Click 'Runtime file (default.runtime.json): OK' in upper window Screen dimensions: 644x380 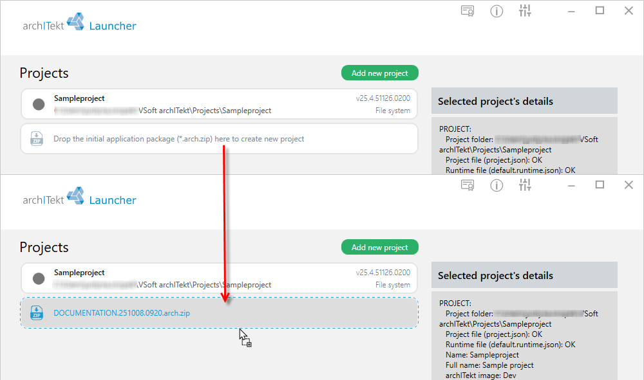(x=511, y=170)
